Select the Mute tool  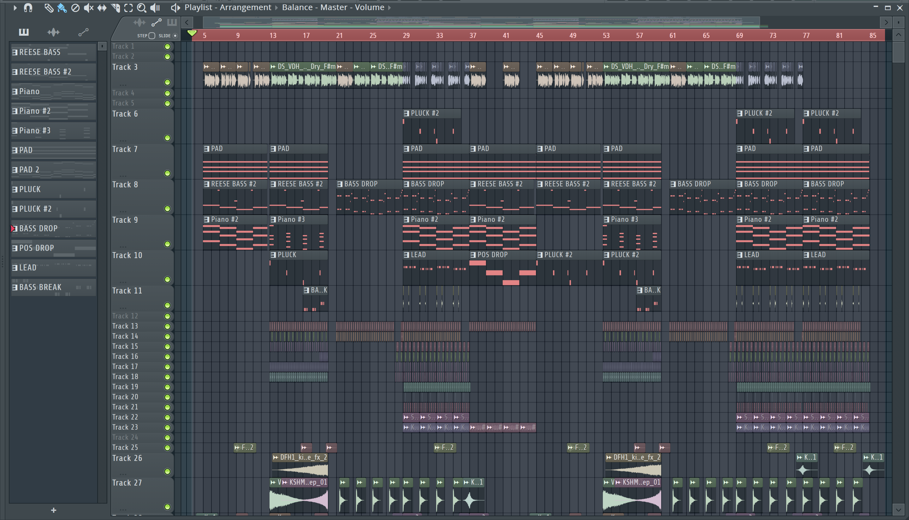[x=88, y=8]
